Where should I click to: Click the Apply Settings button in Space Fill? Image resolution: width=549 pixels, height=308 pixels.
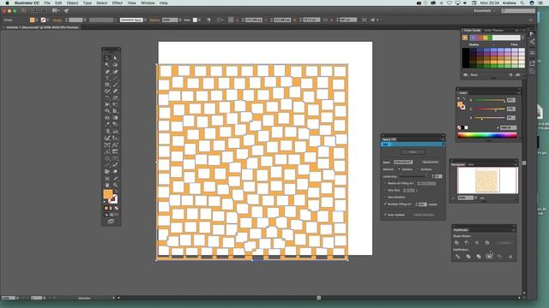pos(423,215)
